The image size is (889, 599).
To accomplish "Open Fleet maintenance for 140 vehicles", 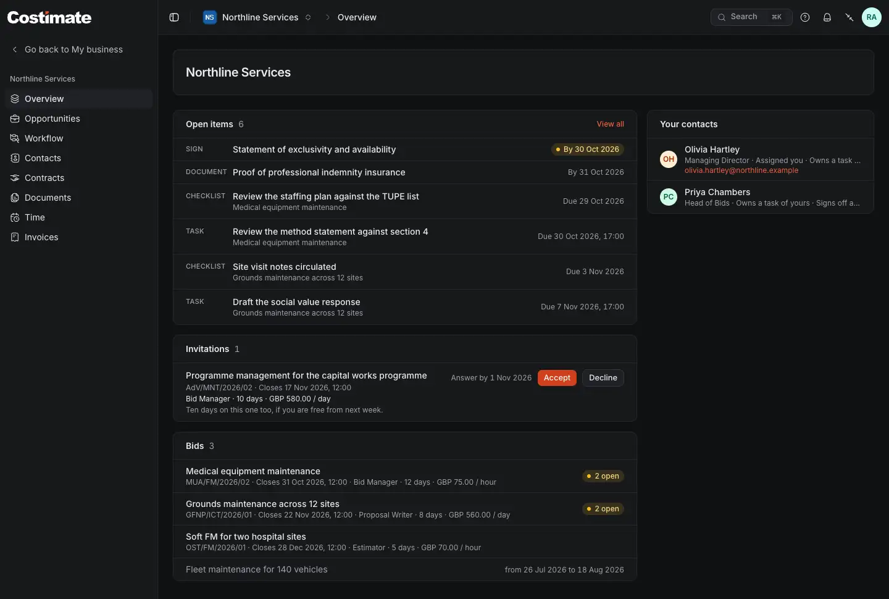I will 405,569.
